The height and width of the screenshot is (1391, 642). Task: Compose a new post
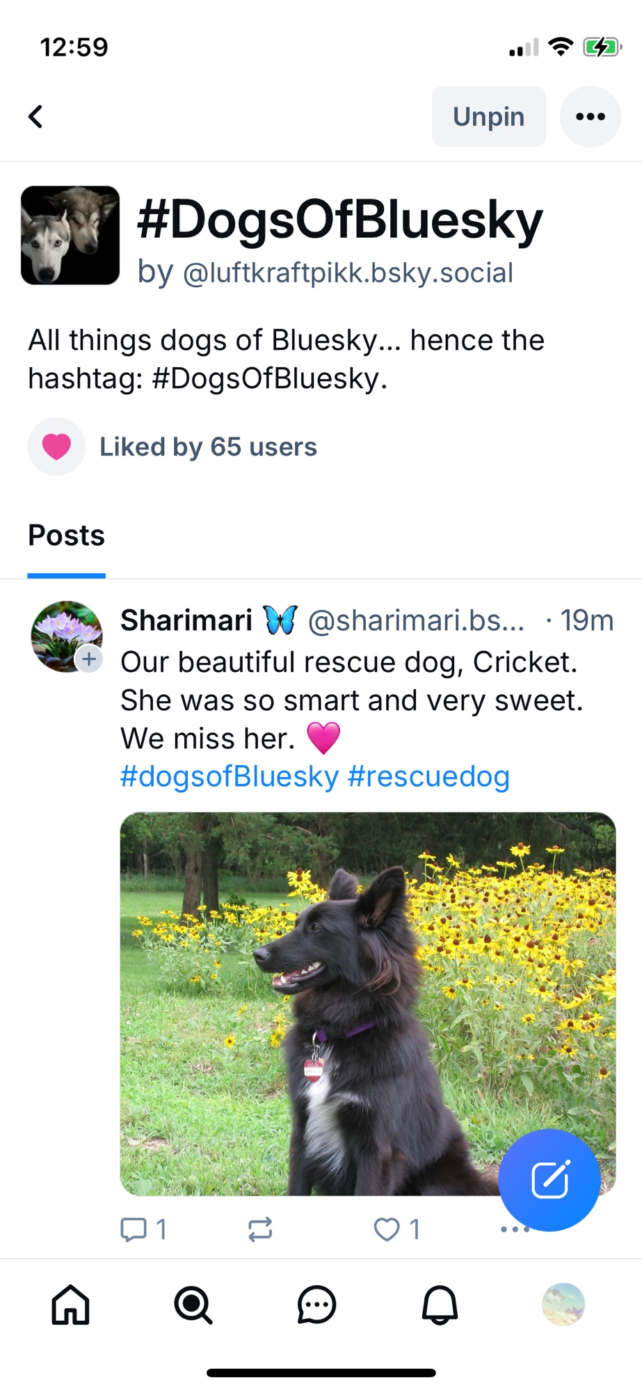tap(549, 1180)
